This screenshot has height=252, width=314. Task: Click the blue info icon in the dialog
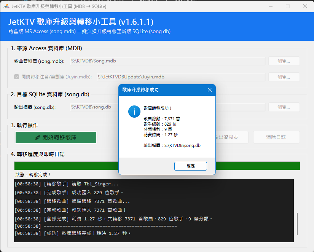click(134, 112)
